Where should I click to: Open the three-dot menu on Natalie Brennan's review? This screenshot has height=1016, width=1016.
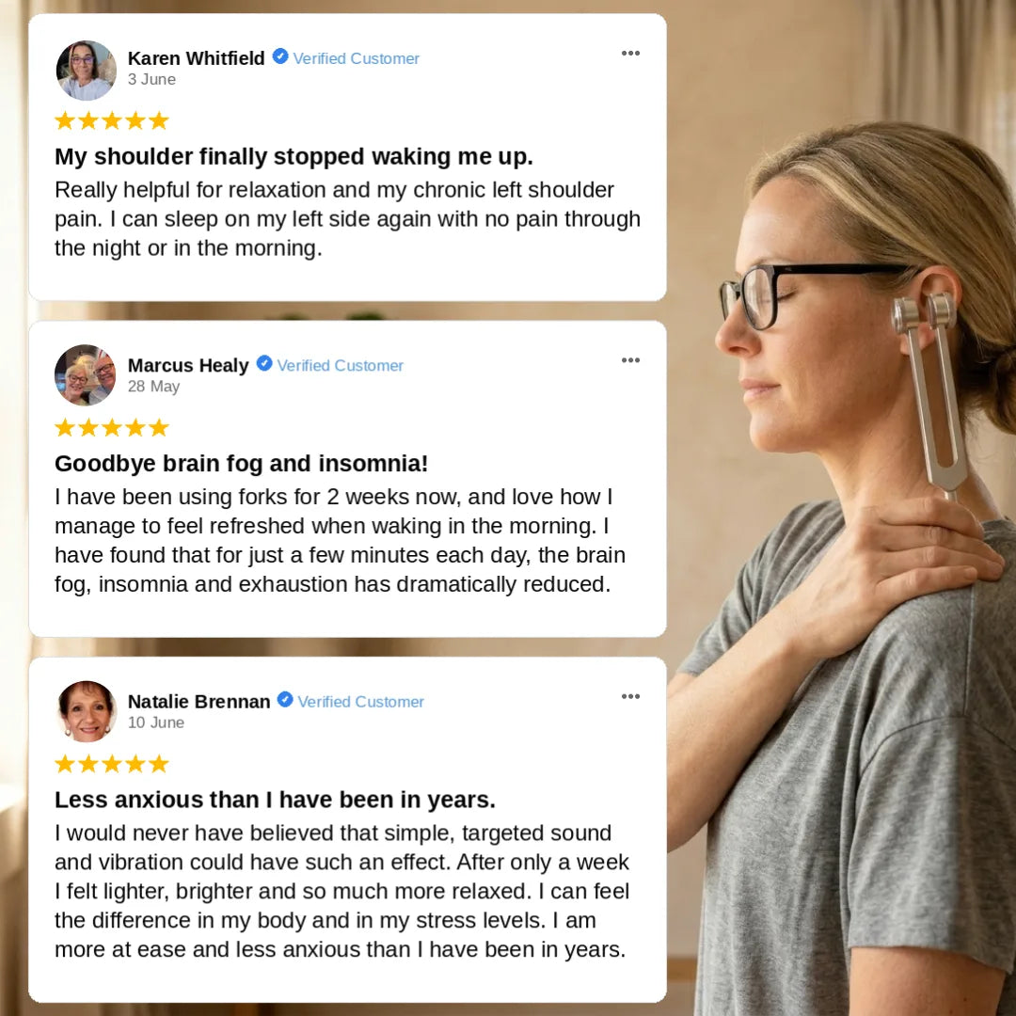(x=630, y=696)
